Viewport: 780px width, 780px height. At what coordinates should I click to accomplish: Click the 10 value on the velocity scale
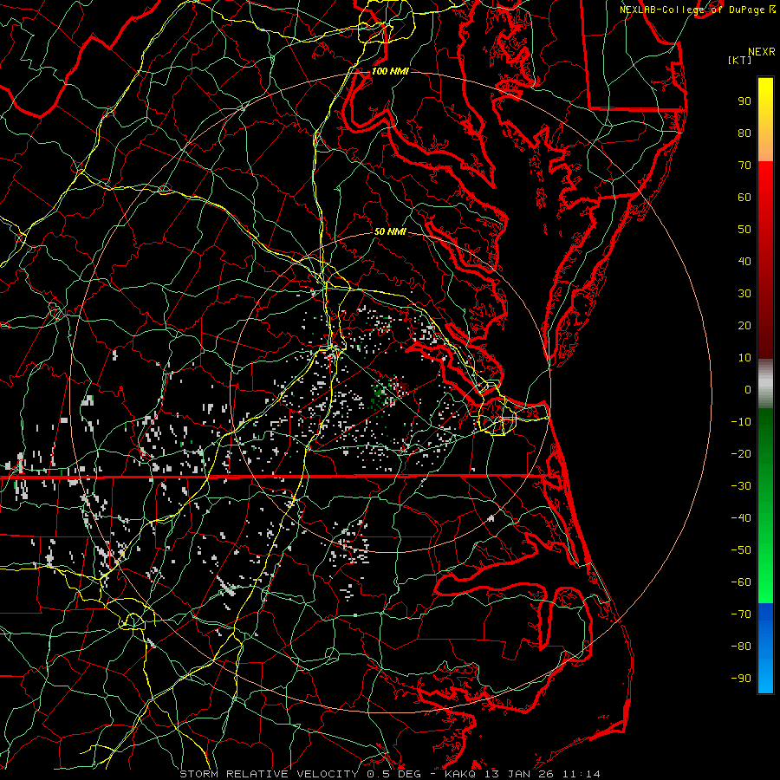744,358
